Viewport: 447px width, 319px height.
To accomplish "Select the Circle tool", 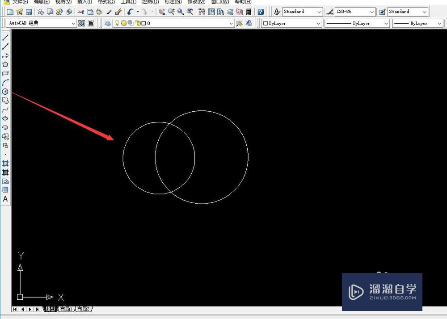I will click(x=5, y=92).
